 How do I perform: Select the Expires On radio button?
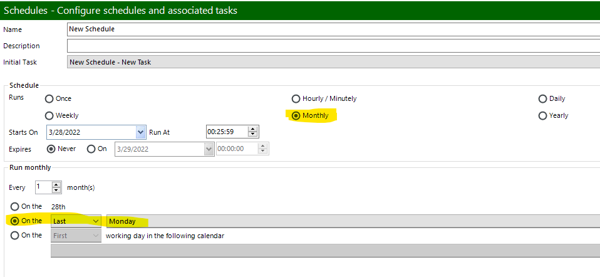coord(91,149)
